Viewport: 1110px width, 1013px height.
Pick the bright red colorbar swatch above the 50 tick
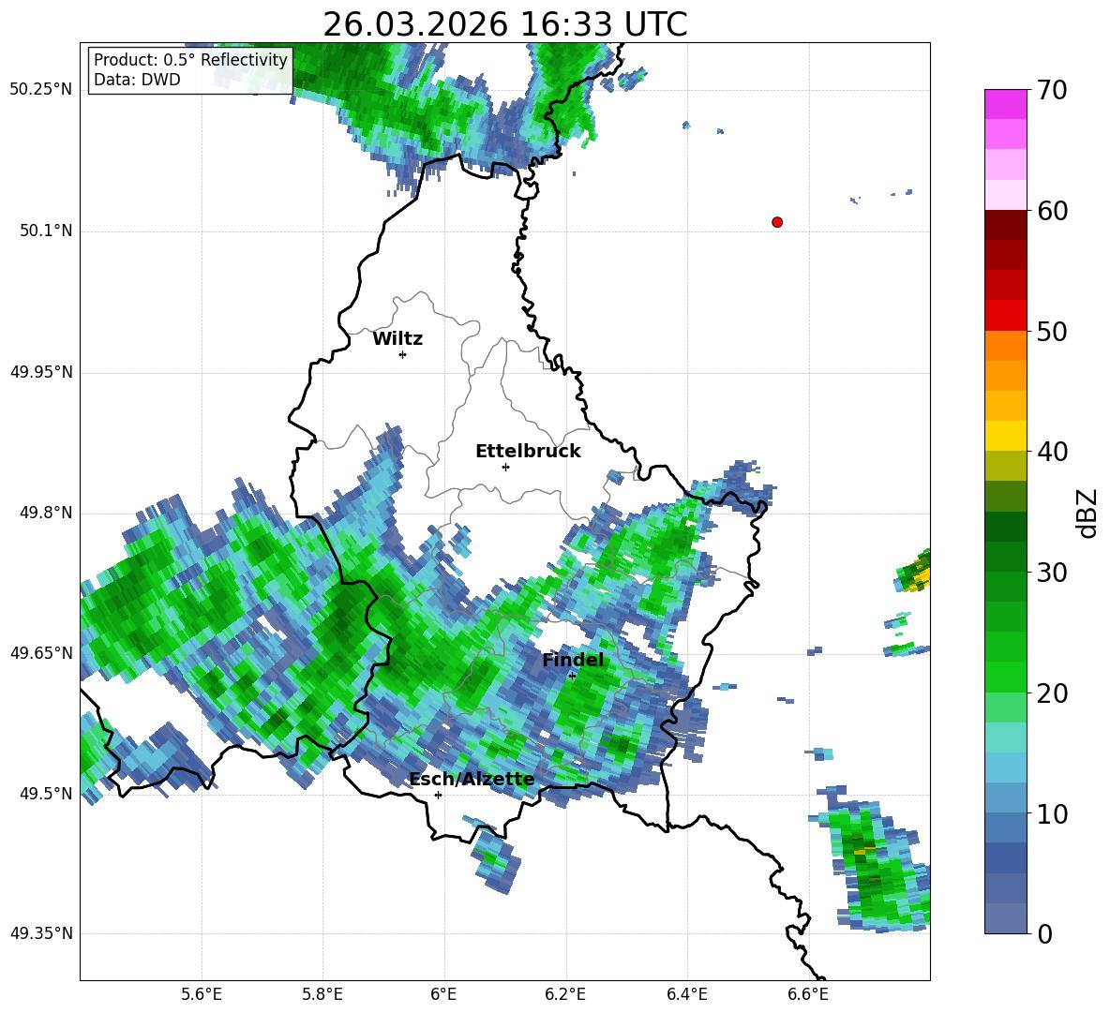1005,316
